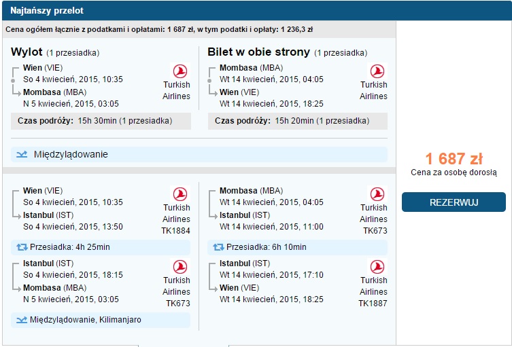The image size is (512, 347).
Task: Select the Najtańszy przelot header tab
Action: click(x=47, y=10)
